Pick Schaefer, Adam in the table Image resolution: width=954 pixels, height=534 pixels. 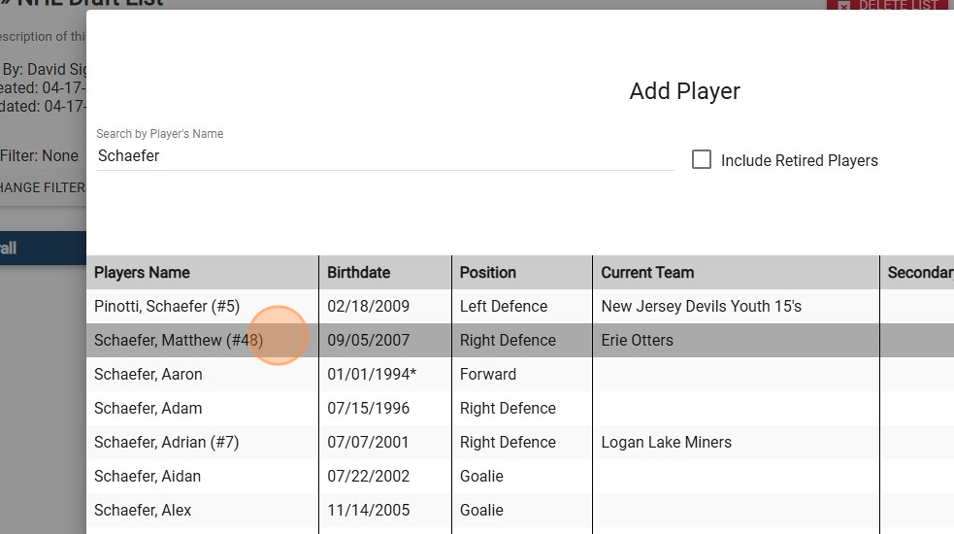[x=148, y=409]
